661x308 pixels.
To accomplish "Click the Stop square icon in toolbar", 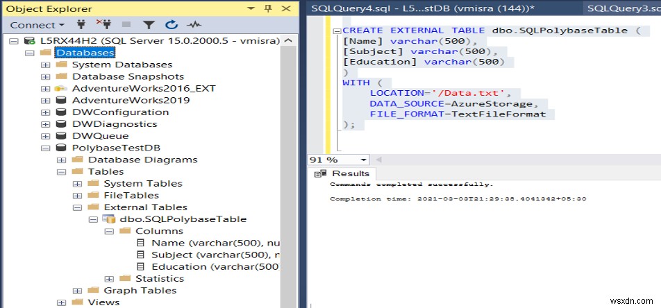I will (126, 25).
